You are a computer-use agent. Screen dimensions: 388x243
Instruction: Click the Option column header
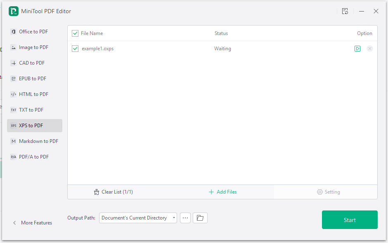pyautogui.click(x=364, y=33)
